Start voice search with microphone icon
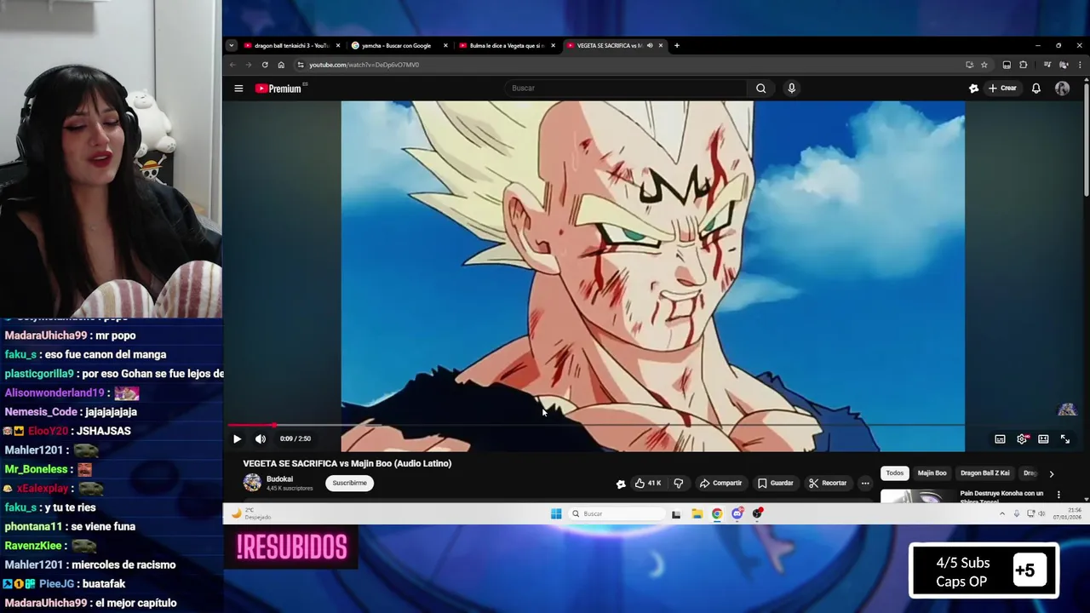 click(x=791, y=89)
